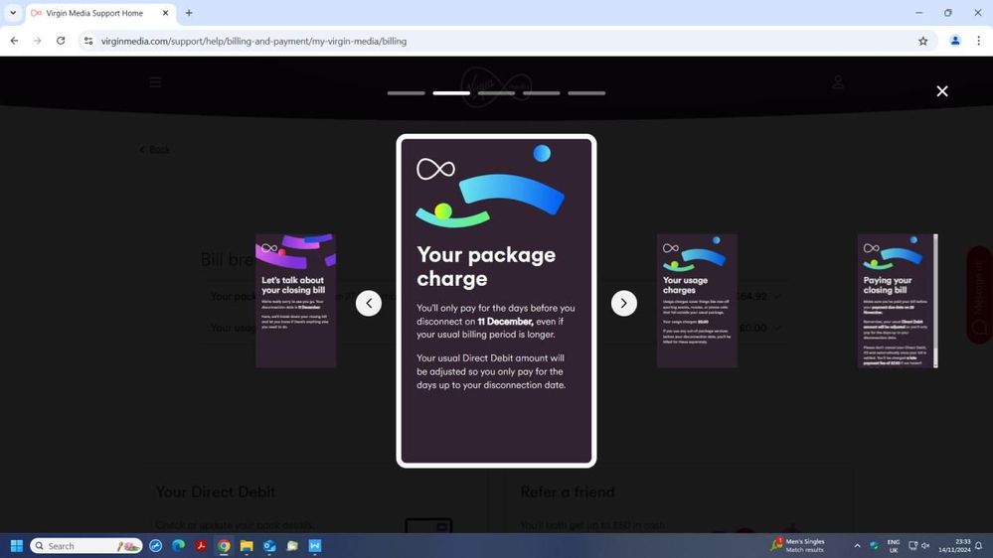
Task: Click the ENG UK language indicator
Action: pyautogui.click(x=894, y=546)
